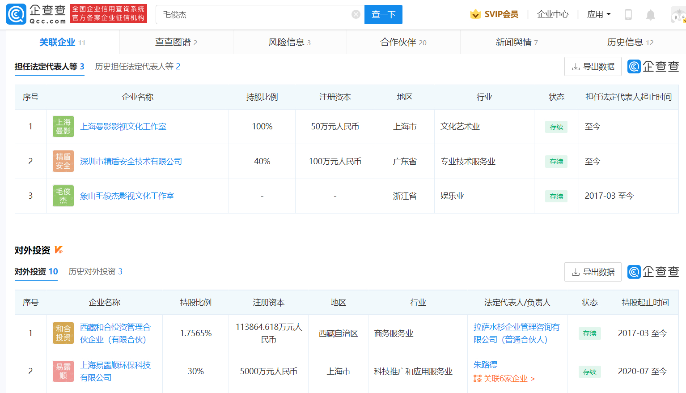Viewport: 686px width, 393px height.
Task: Clear the search box with the X icon
Action: click(356, 14)
